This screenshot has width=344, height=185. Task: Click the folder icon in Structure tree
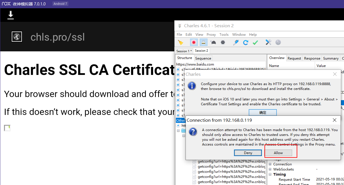tap(184, 131)
